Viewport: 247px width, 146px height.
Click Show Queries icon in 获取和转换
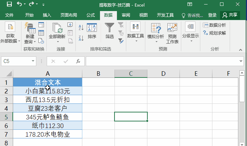[x=41, y=25]
